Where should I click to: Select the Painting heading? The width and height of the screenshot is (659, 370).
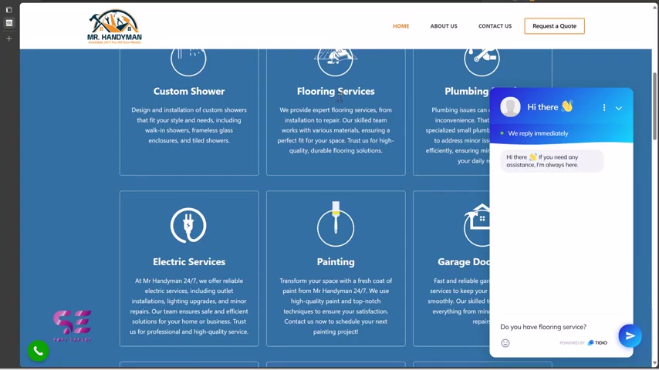(x=336, y=261)
